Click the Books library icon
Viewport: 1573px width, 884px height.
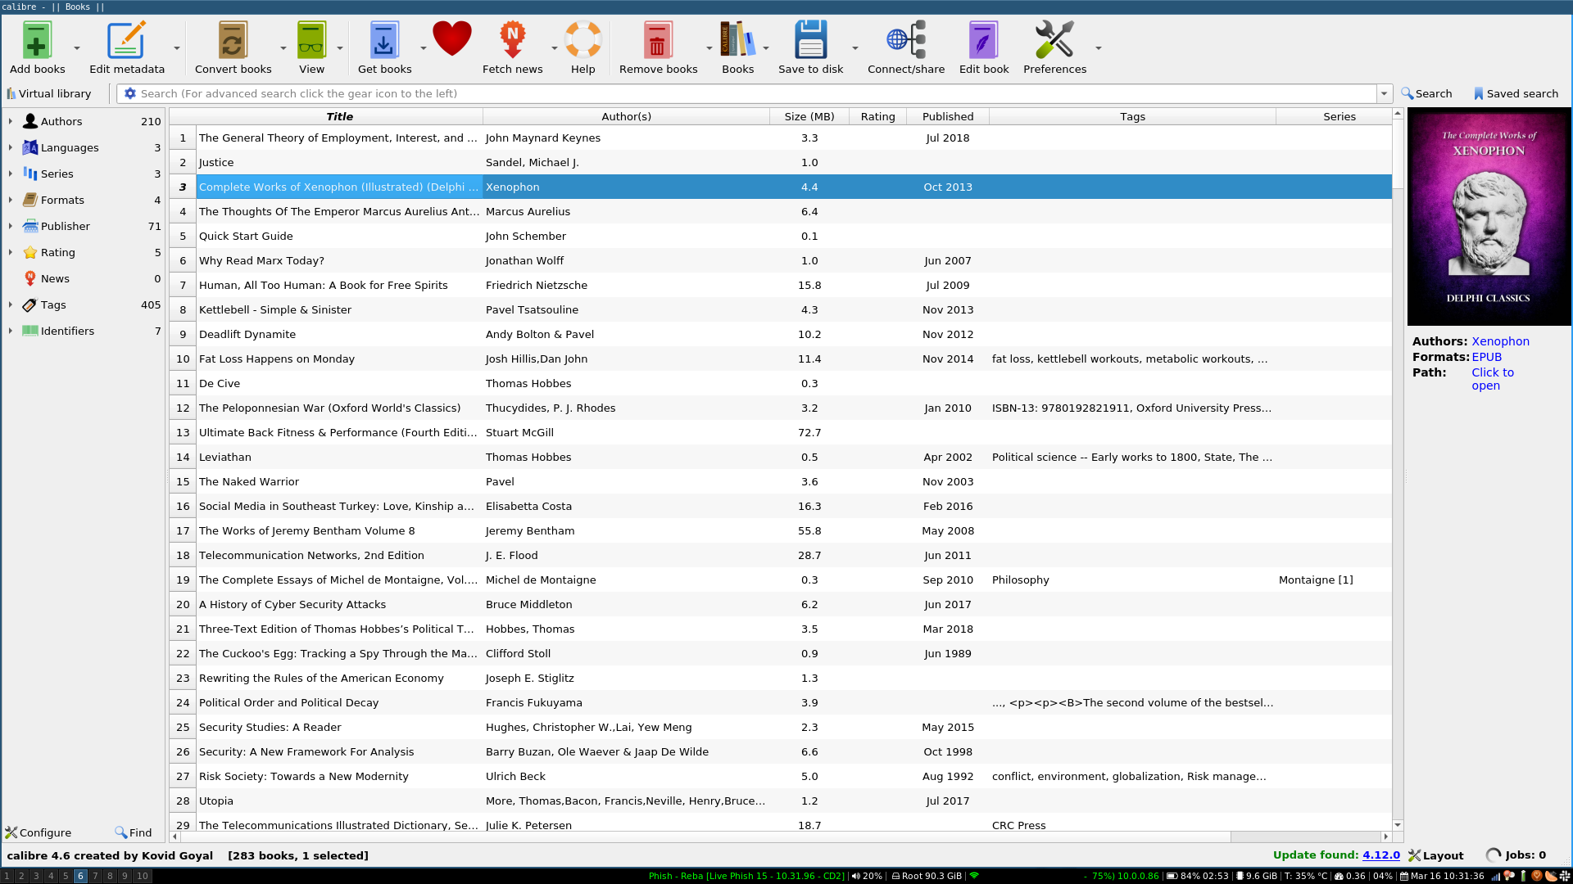737,41
